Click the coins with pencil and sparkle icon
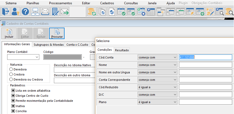Screen dimensions: 234x114 pyautogui.click(x=210, y=12)
